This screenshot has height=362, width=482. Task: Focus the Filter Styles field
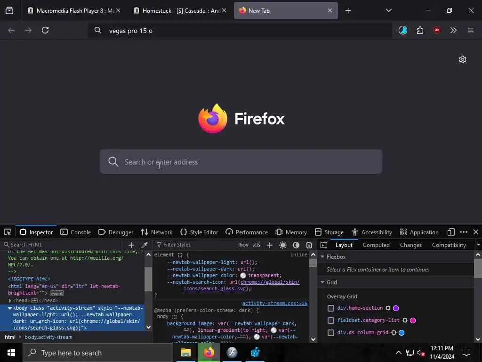(195, 245)
